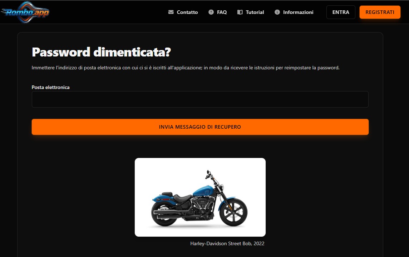Click the envelope icon beside Contatto
Image resolution: width=409 pixels, height=257 pixels.
(171, 12)
